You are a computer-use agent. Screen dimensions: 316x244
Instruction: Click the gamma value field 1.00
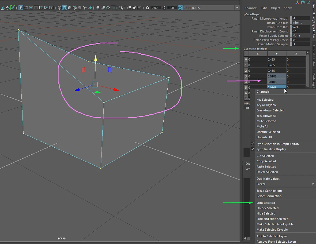click(172, 8)
